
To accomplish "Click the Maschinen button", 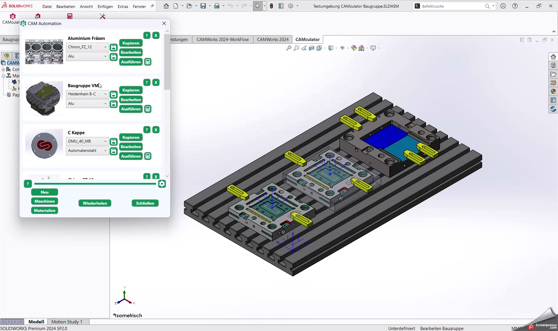I will [45, 201].
